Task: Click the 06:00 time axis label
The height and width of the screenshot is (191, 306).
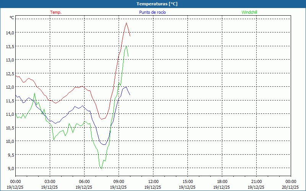Action: 84,181
